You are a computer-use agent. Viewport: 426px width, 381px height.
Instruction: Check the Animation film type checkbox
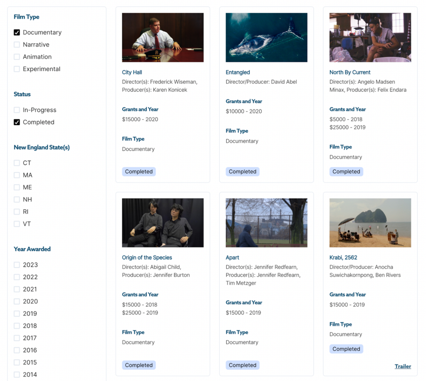pos(17,57)
